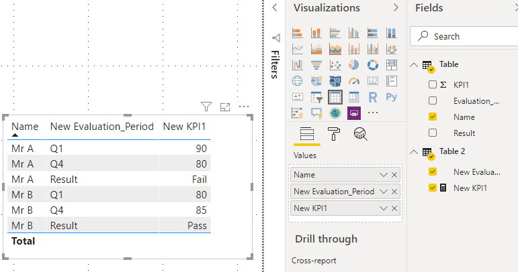
Task: Select the Line and clustered column chart
Action: [x=373, y=49]
